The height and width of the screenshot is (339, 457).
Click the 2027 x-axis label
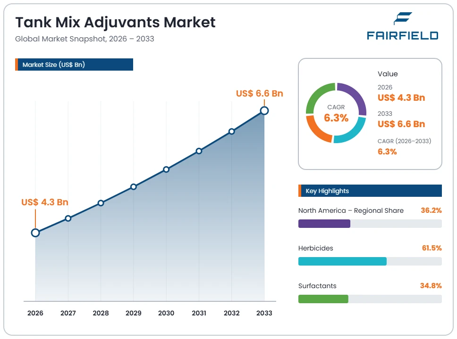click(x=68, y=313)
